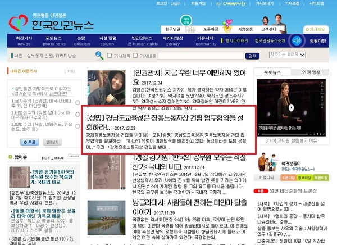This screenshot has height=245, width=337.
Task: Click into the search text field
Action: coord(201,56)
